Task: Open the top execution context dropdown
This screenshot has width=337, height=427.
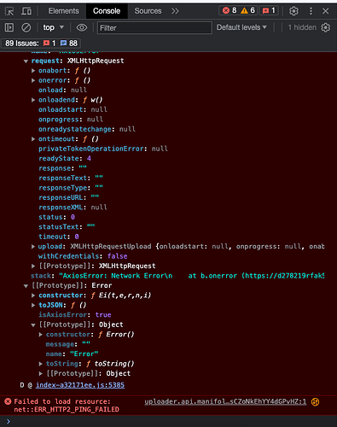Action: 53,27
